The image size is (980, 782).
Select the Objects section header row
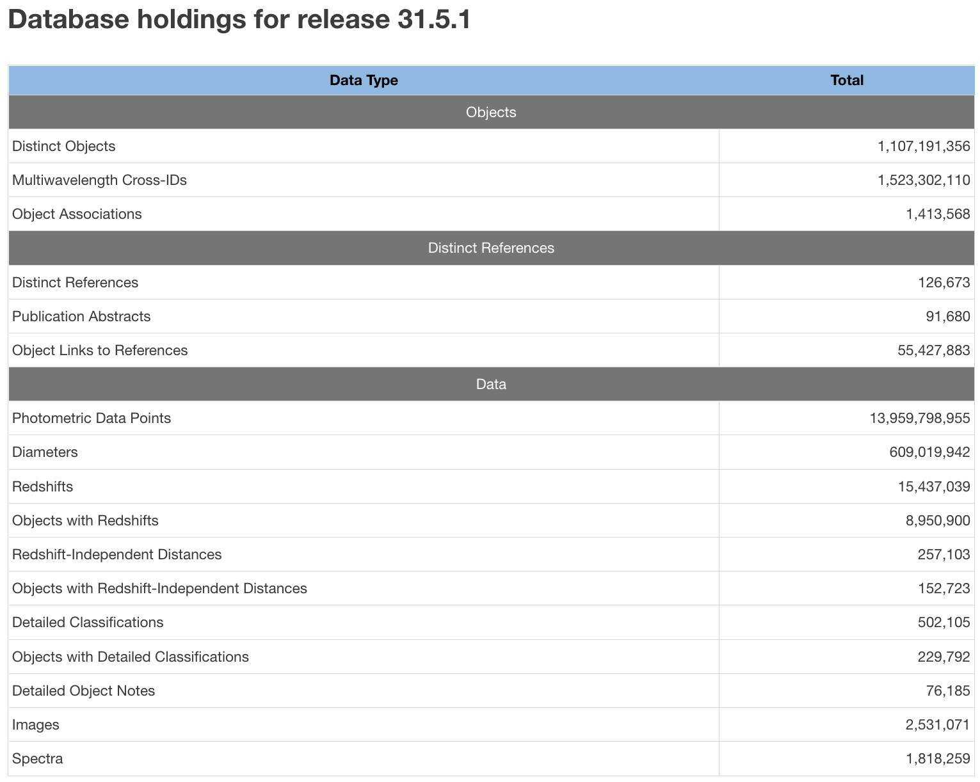[x=491, y=112]
